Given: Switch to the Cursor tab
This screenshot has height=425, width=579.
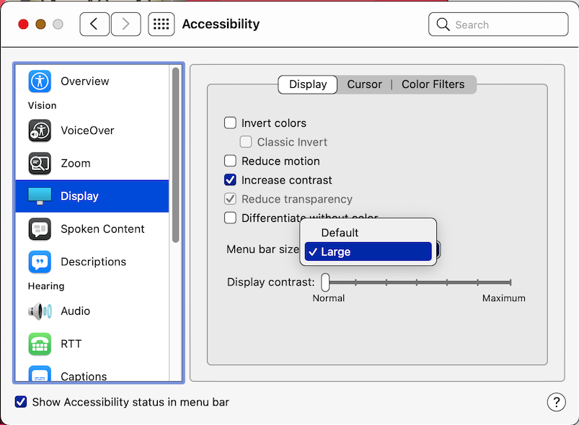Looking at the screenshot, I should click(x=364, y=84).
